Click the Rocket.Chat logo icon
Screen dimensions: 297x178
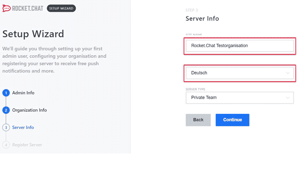pyautogui.click(x=6, y=8)
